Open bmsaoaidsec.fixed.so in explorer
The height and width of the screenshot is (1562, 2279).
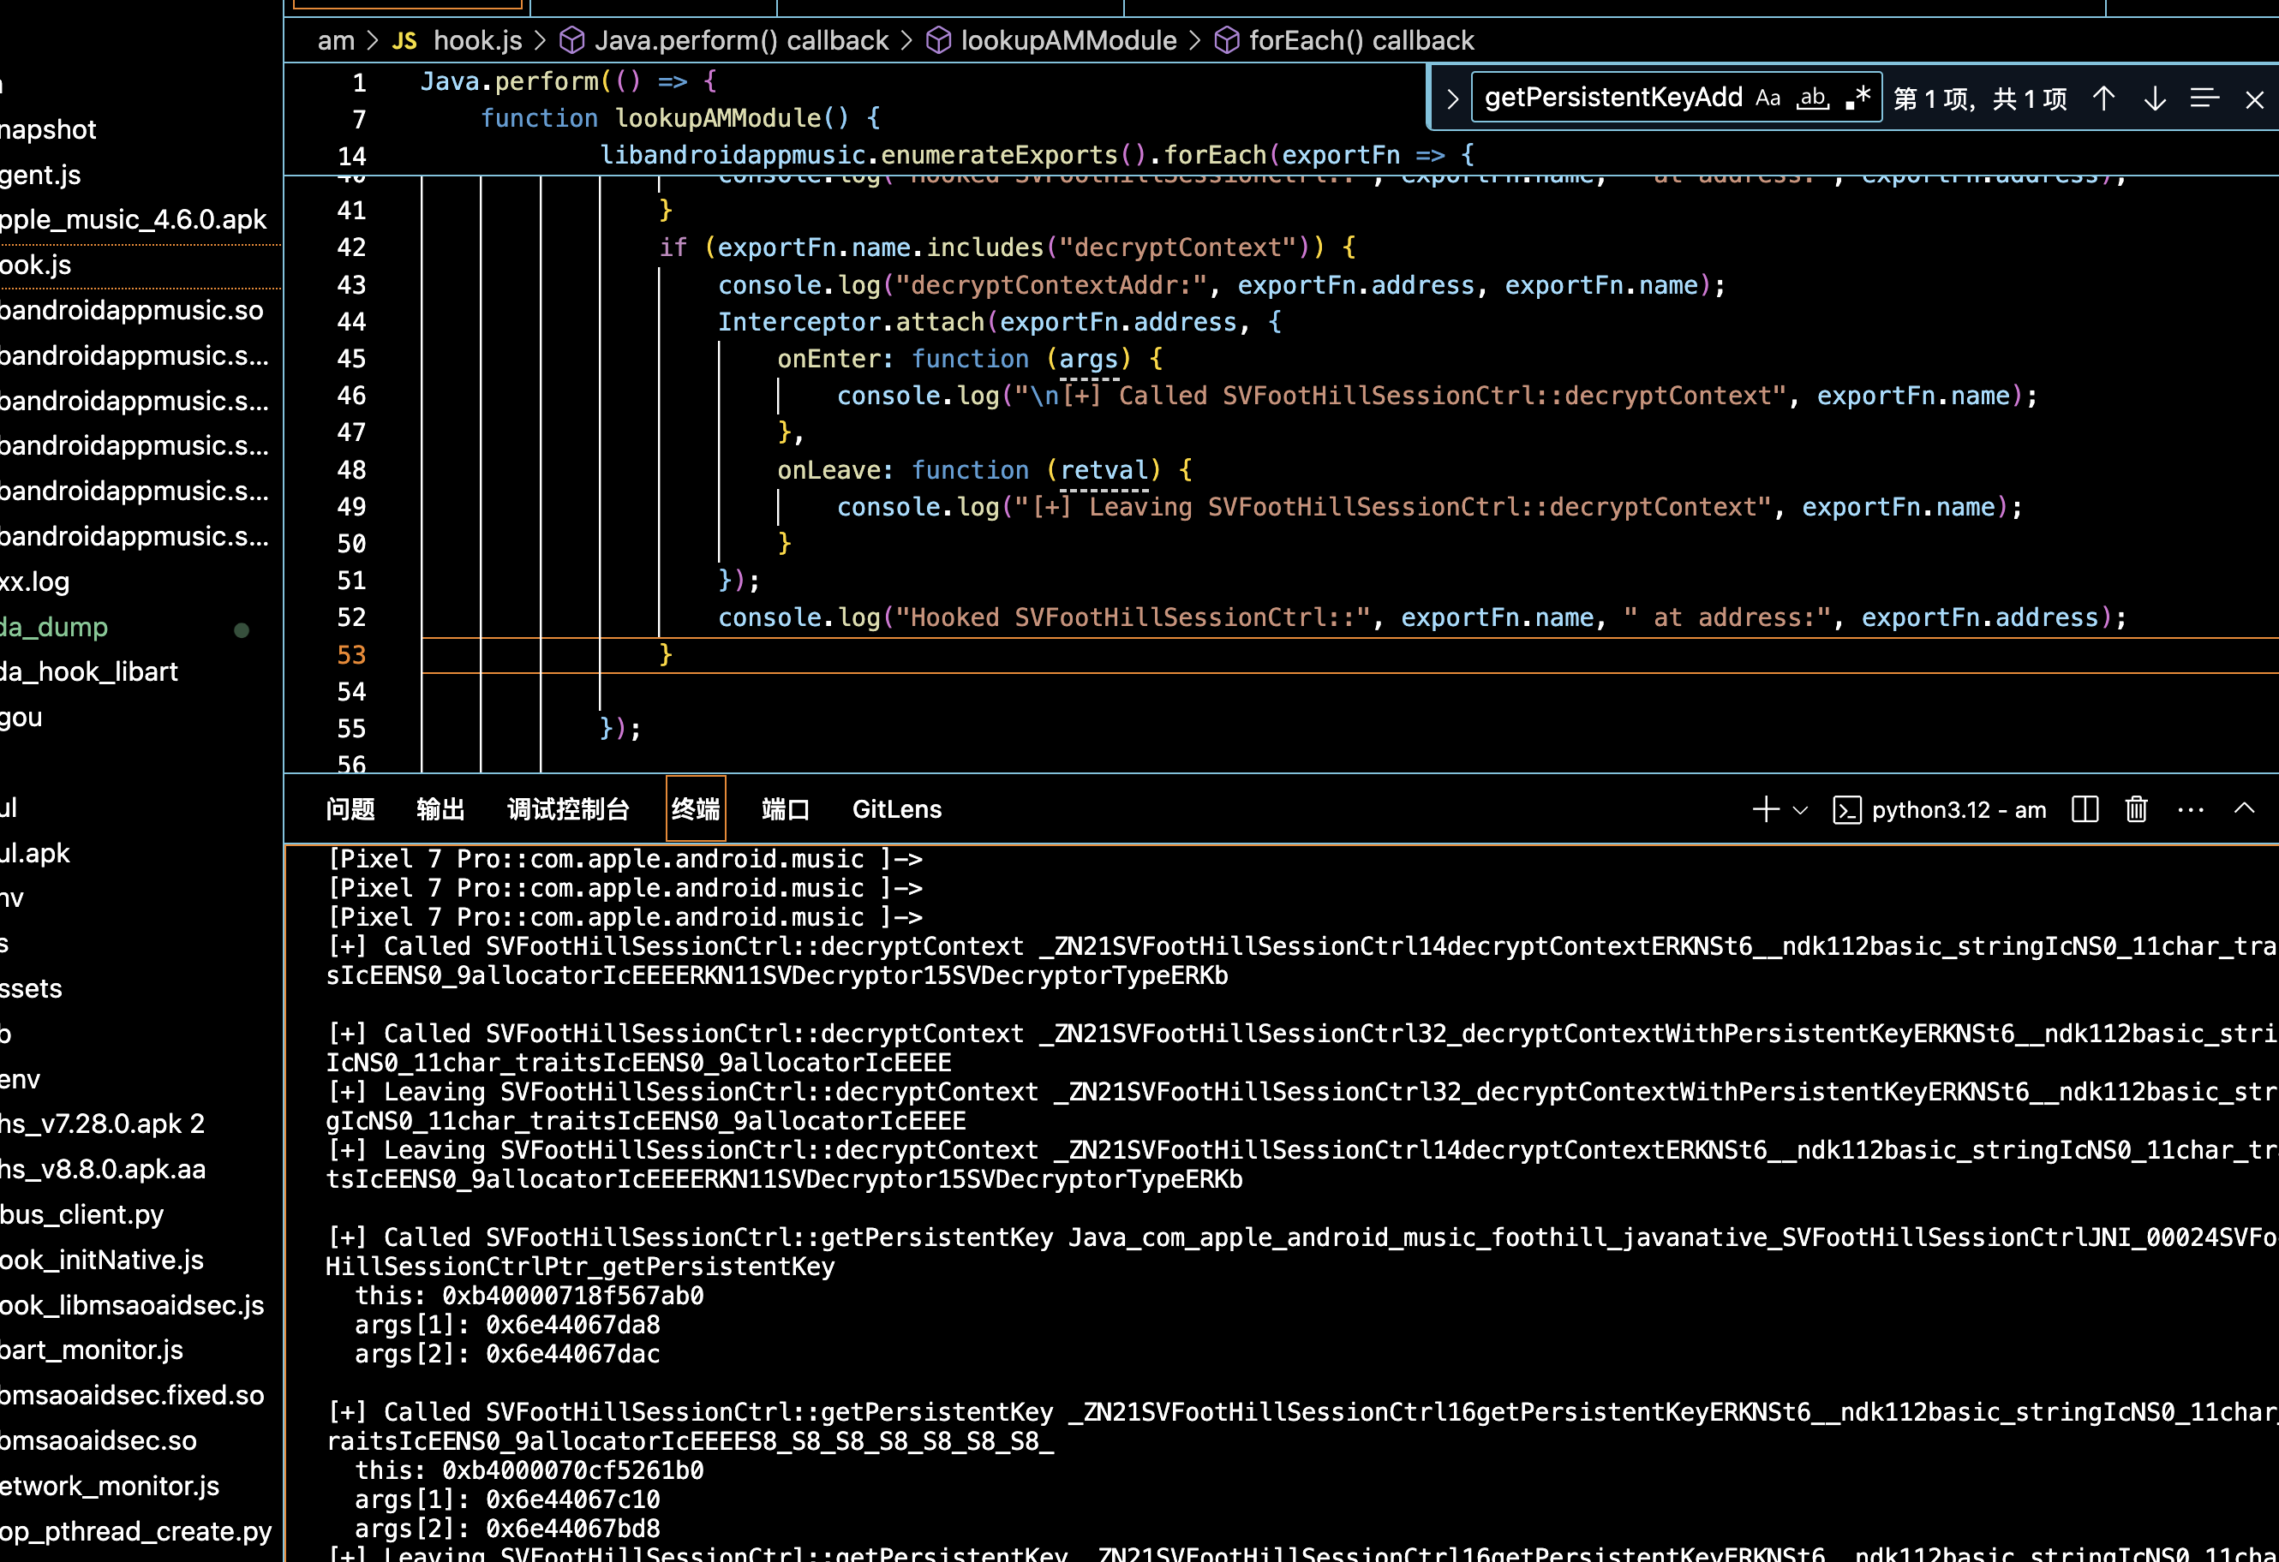coord(133,1395)
